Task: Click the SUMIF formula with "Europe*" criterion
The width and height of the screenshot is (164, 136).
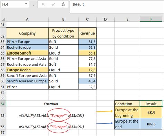Action: pyautogui.click(x=52, y=115)
